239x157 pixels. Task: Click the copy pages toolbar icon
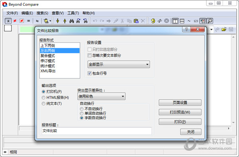click(129, 21)
